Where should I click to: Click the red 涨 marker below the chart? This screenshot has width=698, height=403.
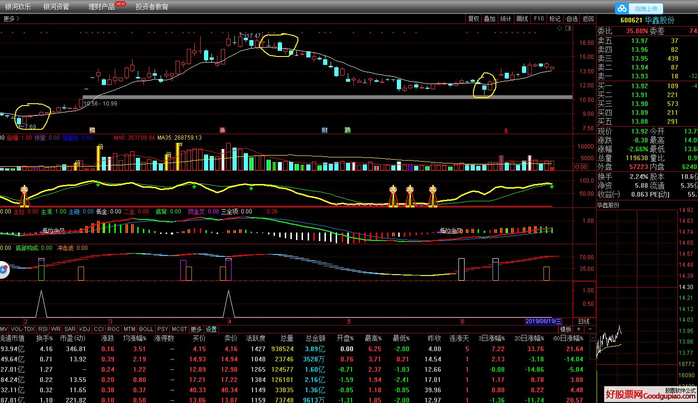(222, 130)
